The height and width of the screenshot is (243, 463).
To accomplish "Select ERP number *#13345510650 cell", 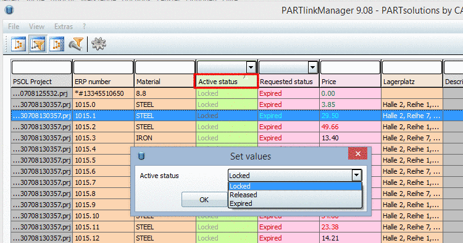I will (x=103, y=93).
